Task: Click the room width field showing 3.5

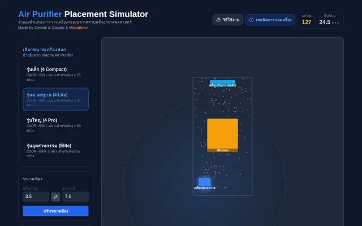Action: 36,197
